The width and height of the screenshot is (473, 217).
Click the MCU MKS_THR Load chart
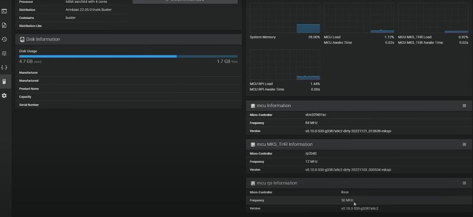point(433,18)
